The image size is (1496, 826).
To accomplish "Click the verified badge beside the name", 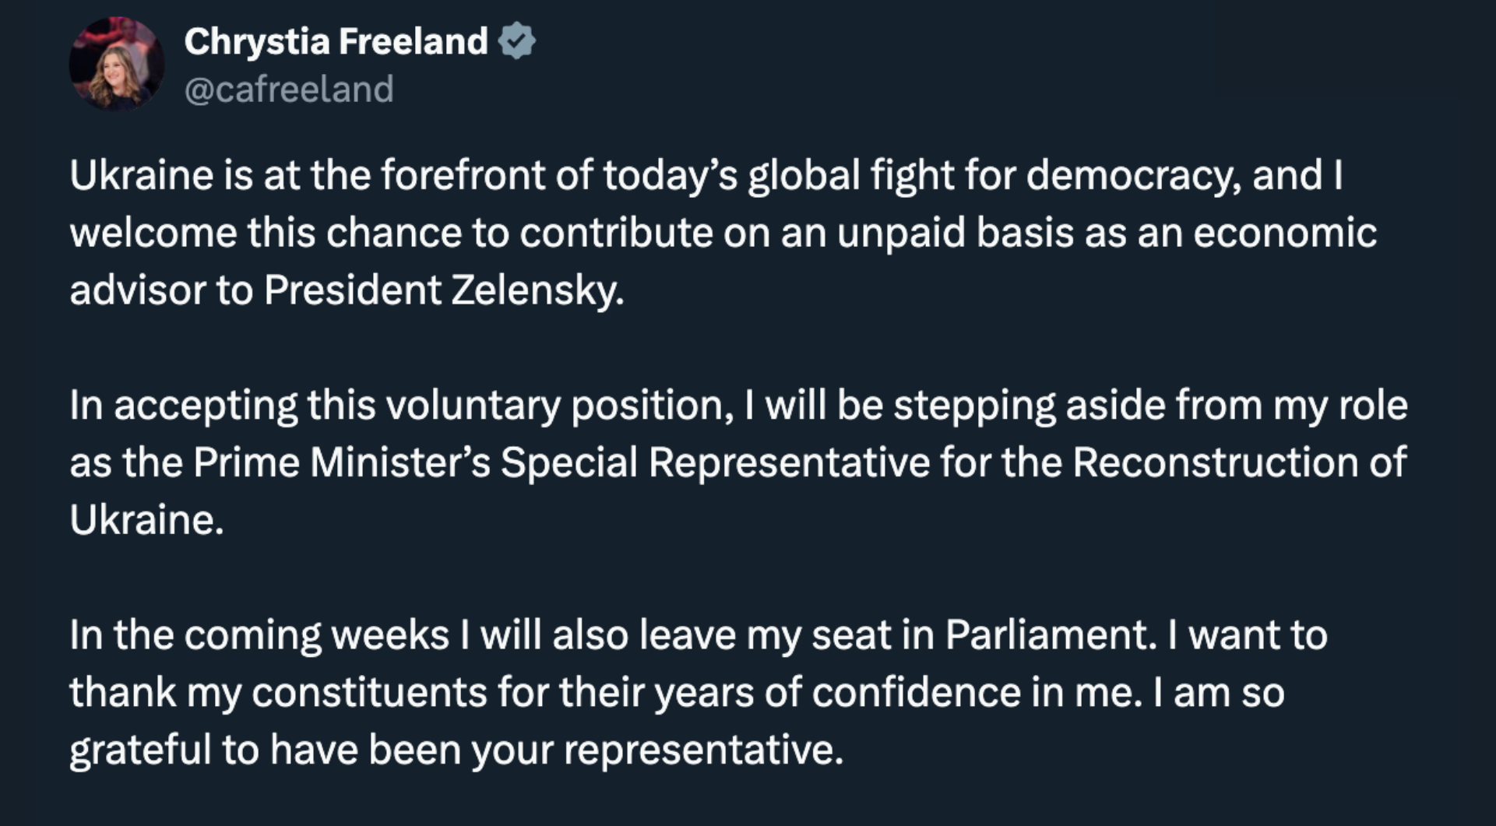I will tap(517, 41).
